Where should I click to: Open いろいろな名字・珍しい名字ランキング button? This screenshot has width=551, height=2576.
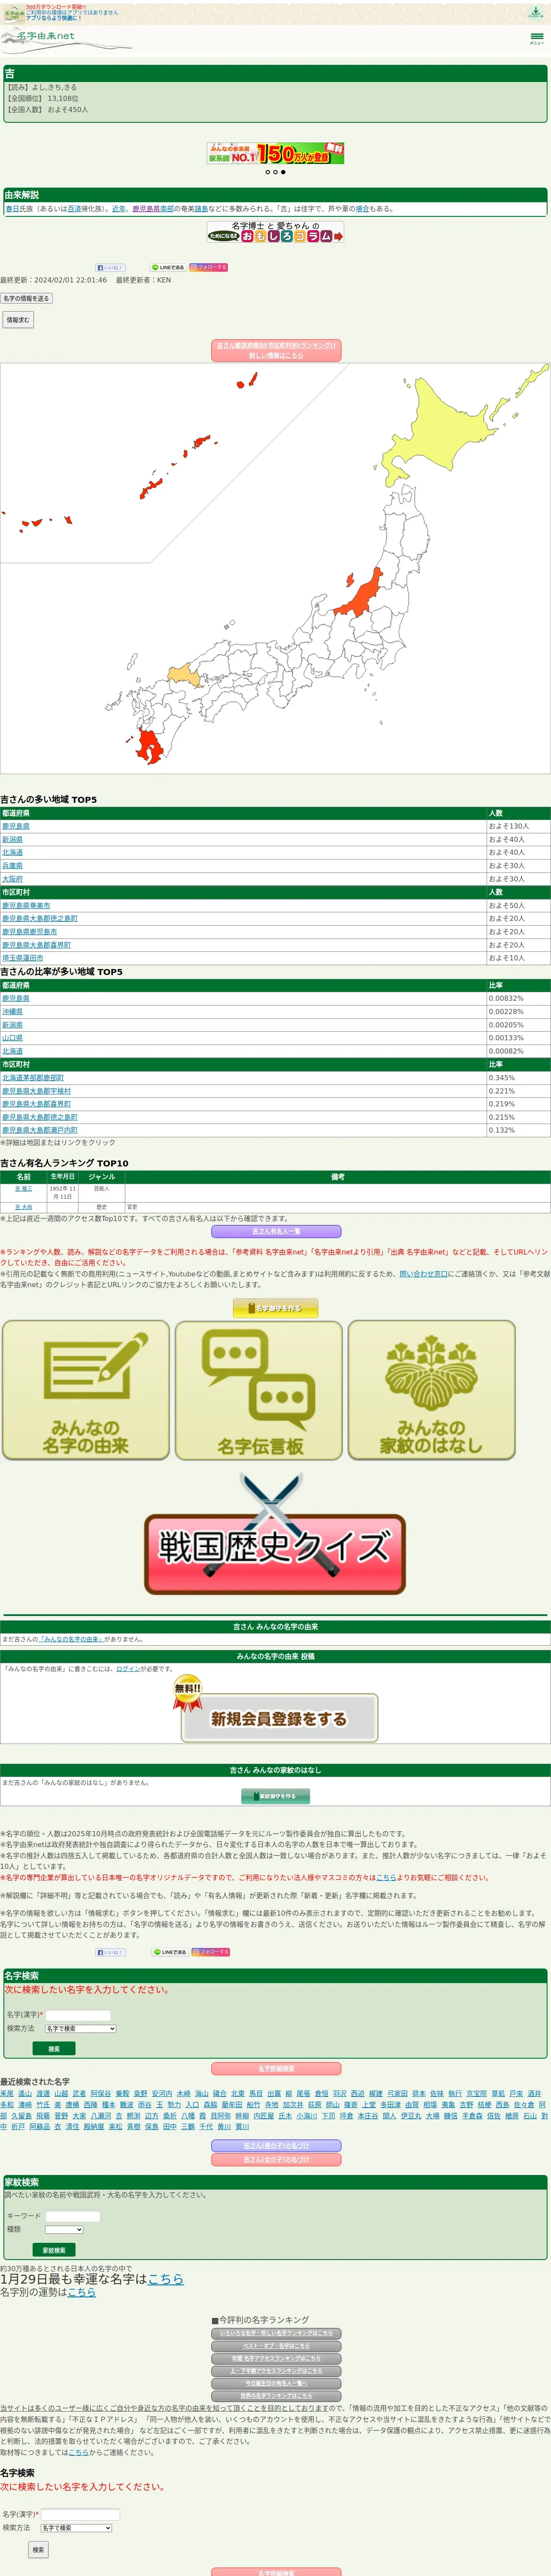[x=276, y=2334]
